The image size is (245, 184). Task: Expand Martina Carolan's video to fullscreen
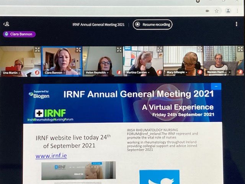click(160, 49)
